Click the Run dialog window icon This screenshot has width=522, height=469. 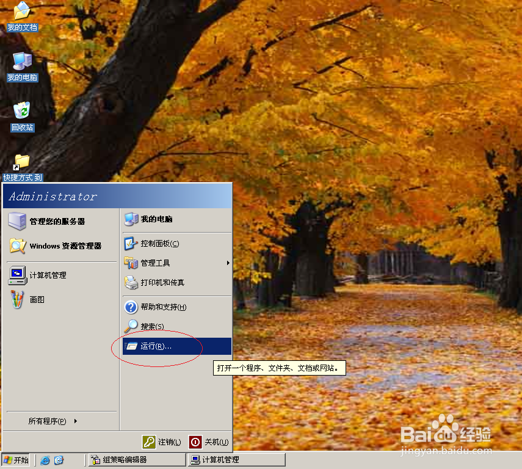[x=131, y=346]
